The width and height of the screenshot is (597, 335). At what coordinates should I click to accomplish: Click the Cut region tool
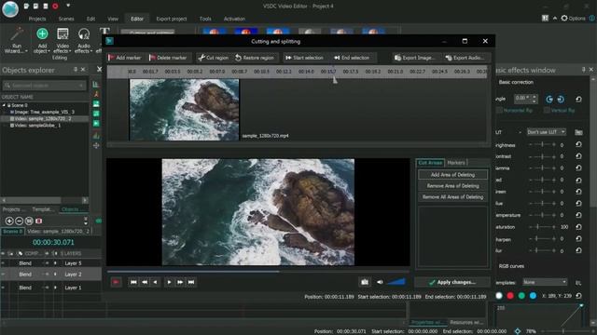(x=214, y=58)
